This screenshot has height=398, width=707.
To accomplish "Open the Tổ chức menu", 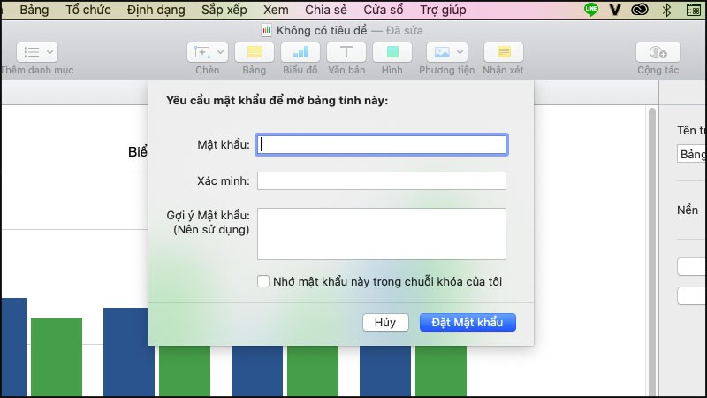I will 88,10.
